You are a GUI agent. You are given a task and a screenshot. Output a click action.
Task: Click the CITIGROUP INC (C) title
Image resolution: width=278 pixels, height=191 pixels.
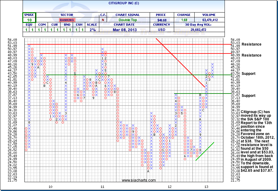(x=123, y=3)
